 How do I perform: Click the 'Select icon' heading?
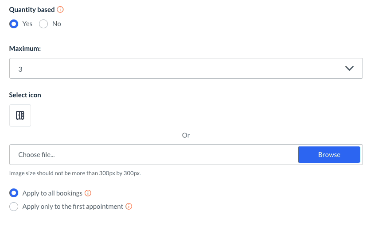[x=25, y=95]
